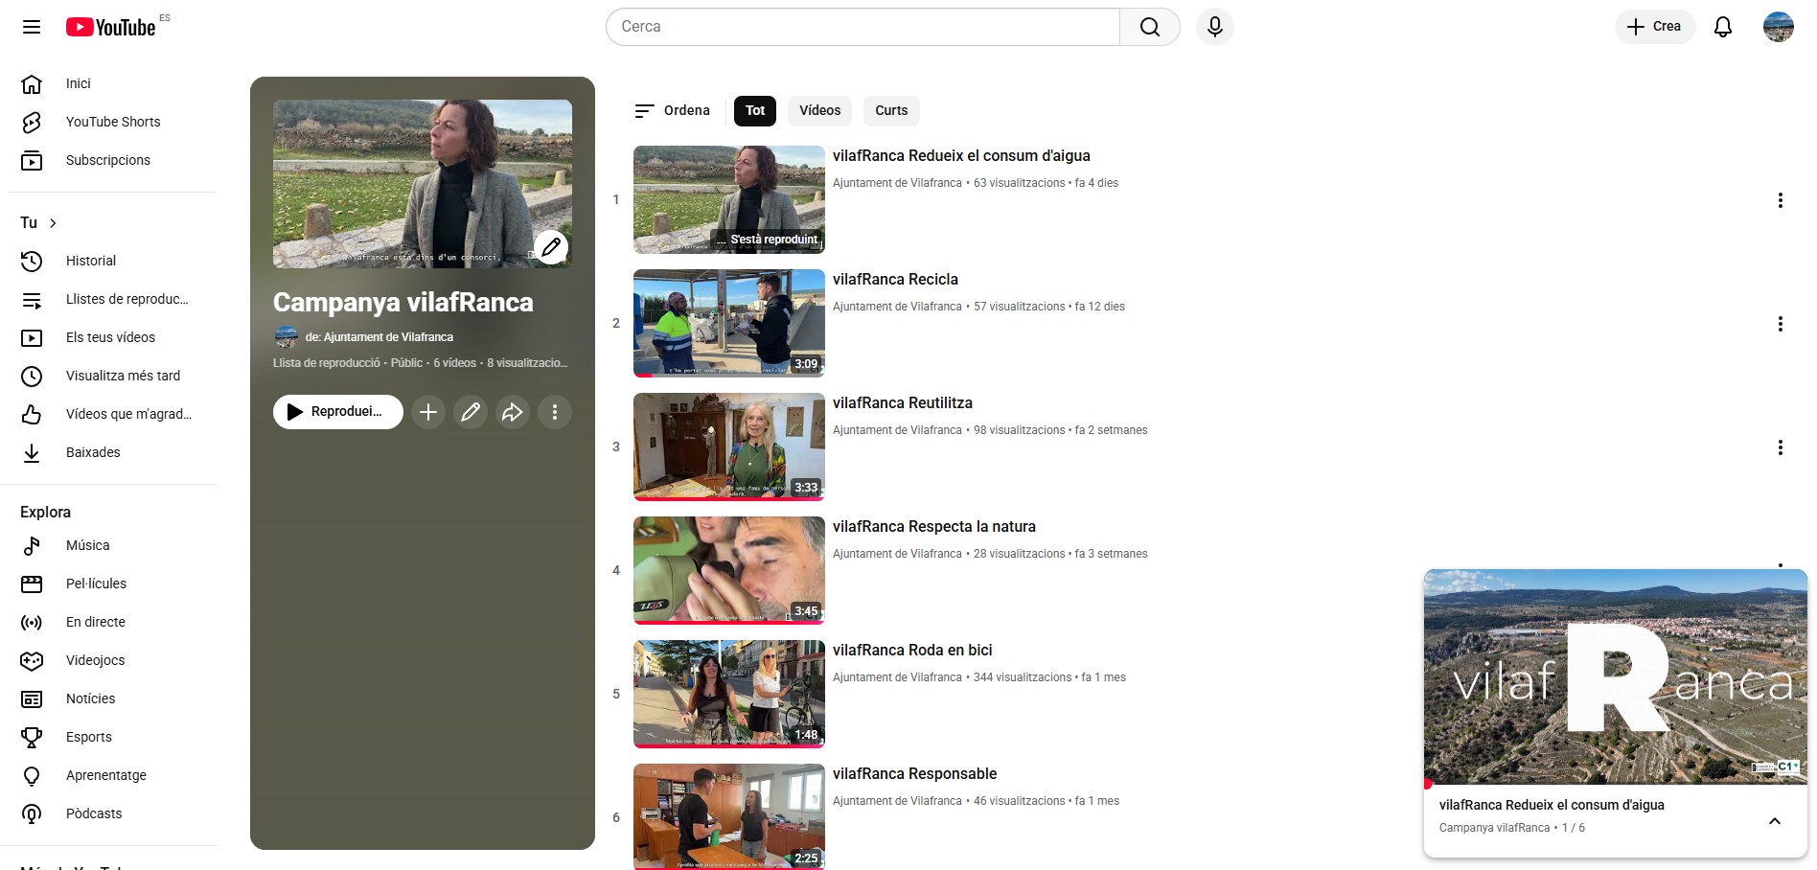Image resolution: width=1817 pixels, height=870 pixels.
Task: Click the plus icon below playlist title
Action: [x=428, y=412]
